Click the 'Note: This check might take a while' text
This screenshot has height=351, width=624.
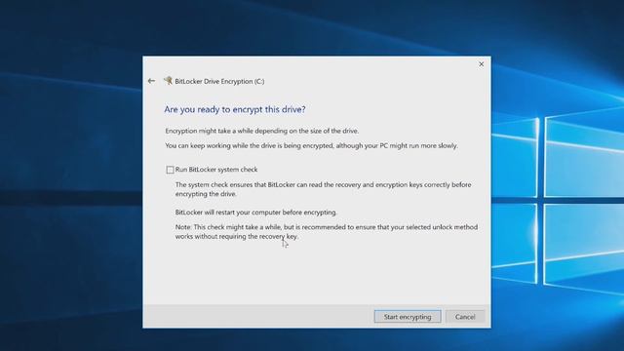[x=229, y=227]
